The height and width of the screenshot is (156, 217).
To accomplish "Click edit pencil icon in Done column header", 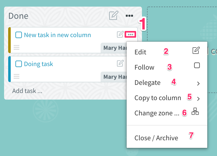I will click(x=114, y=15).
